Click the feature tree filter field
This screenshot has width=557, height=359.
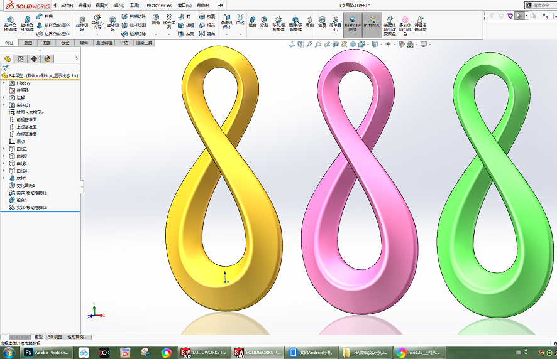40,67
